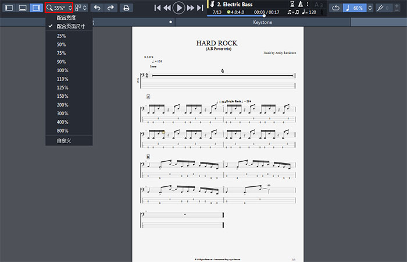Click 自定义 custom zoom option
This screenshot has height=262, width=407.
[x=63, y=141]
